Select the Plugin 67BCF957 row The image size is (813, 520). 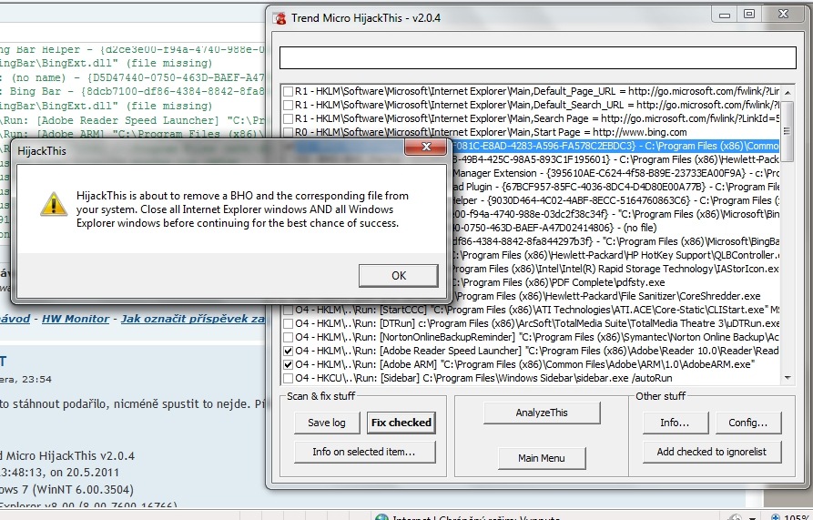[x=615, y=187]
